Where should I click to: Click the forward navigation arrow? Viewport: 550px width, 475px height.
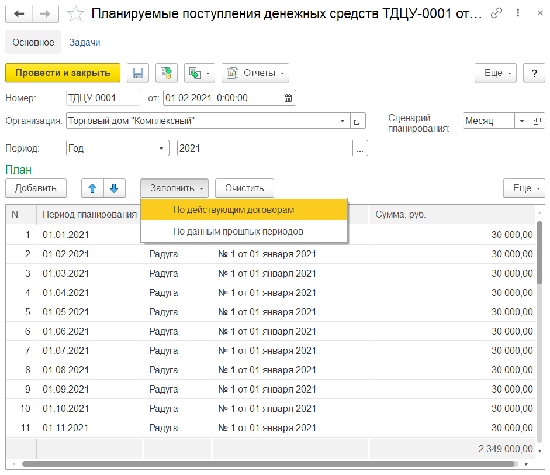[45, 13]
